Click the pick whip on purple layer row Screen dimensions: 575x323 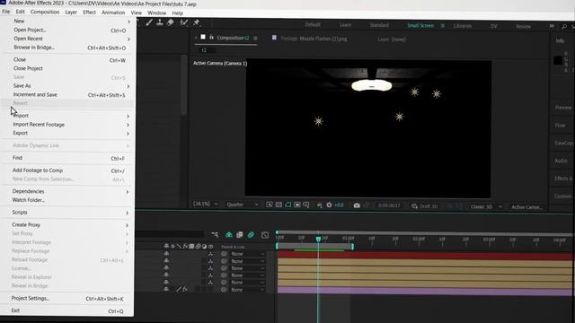coord(224,290)
